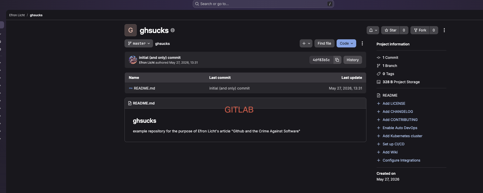
Task: Click plus icon beside Add CONTRIBUTING
Action: tap(379, 120)
